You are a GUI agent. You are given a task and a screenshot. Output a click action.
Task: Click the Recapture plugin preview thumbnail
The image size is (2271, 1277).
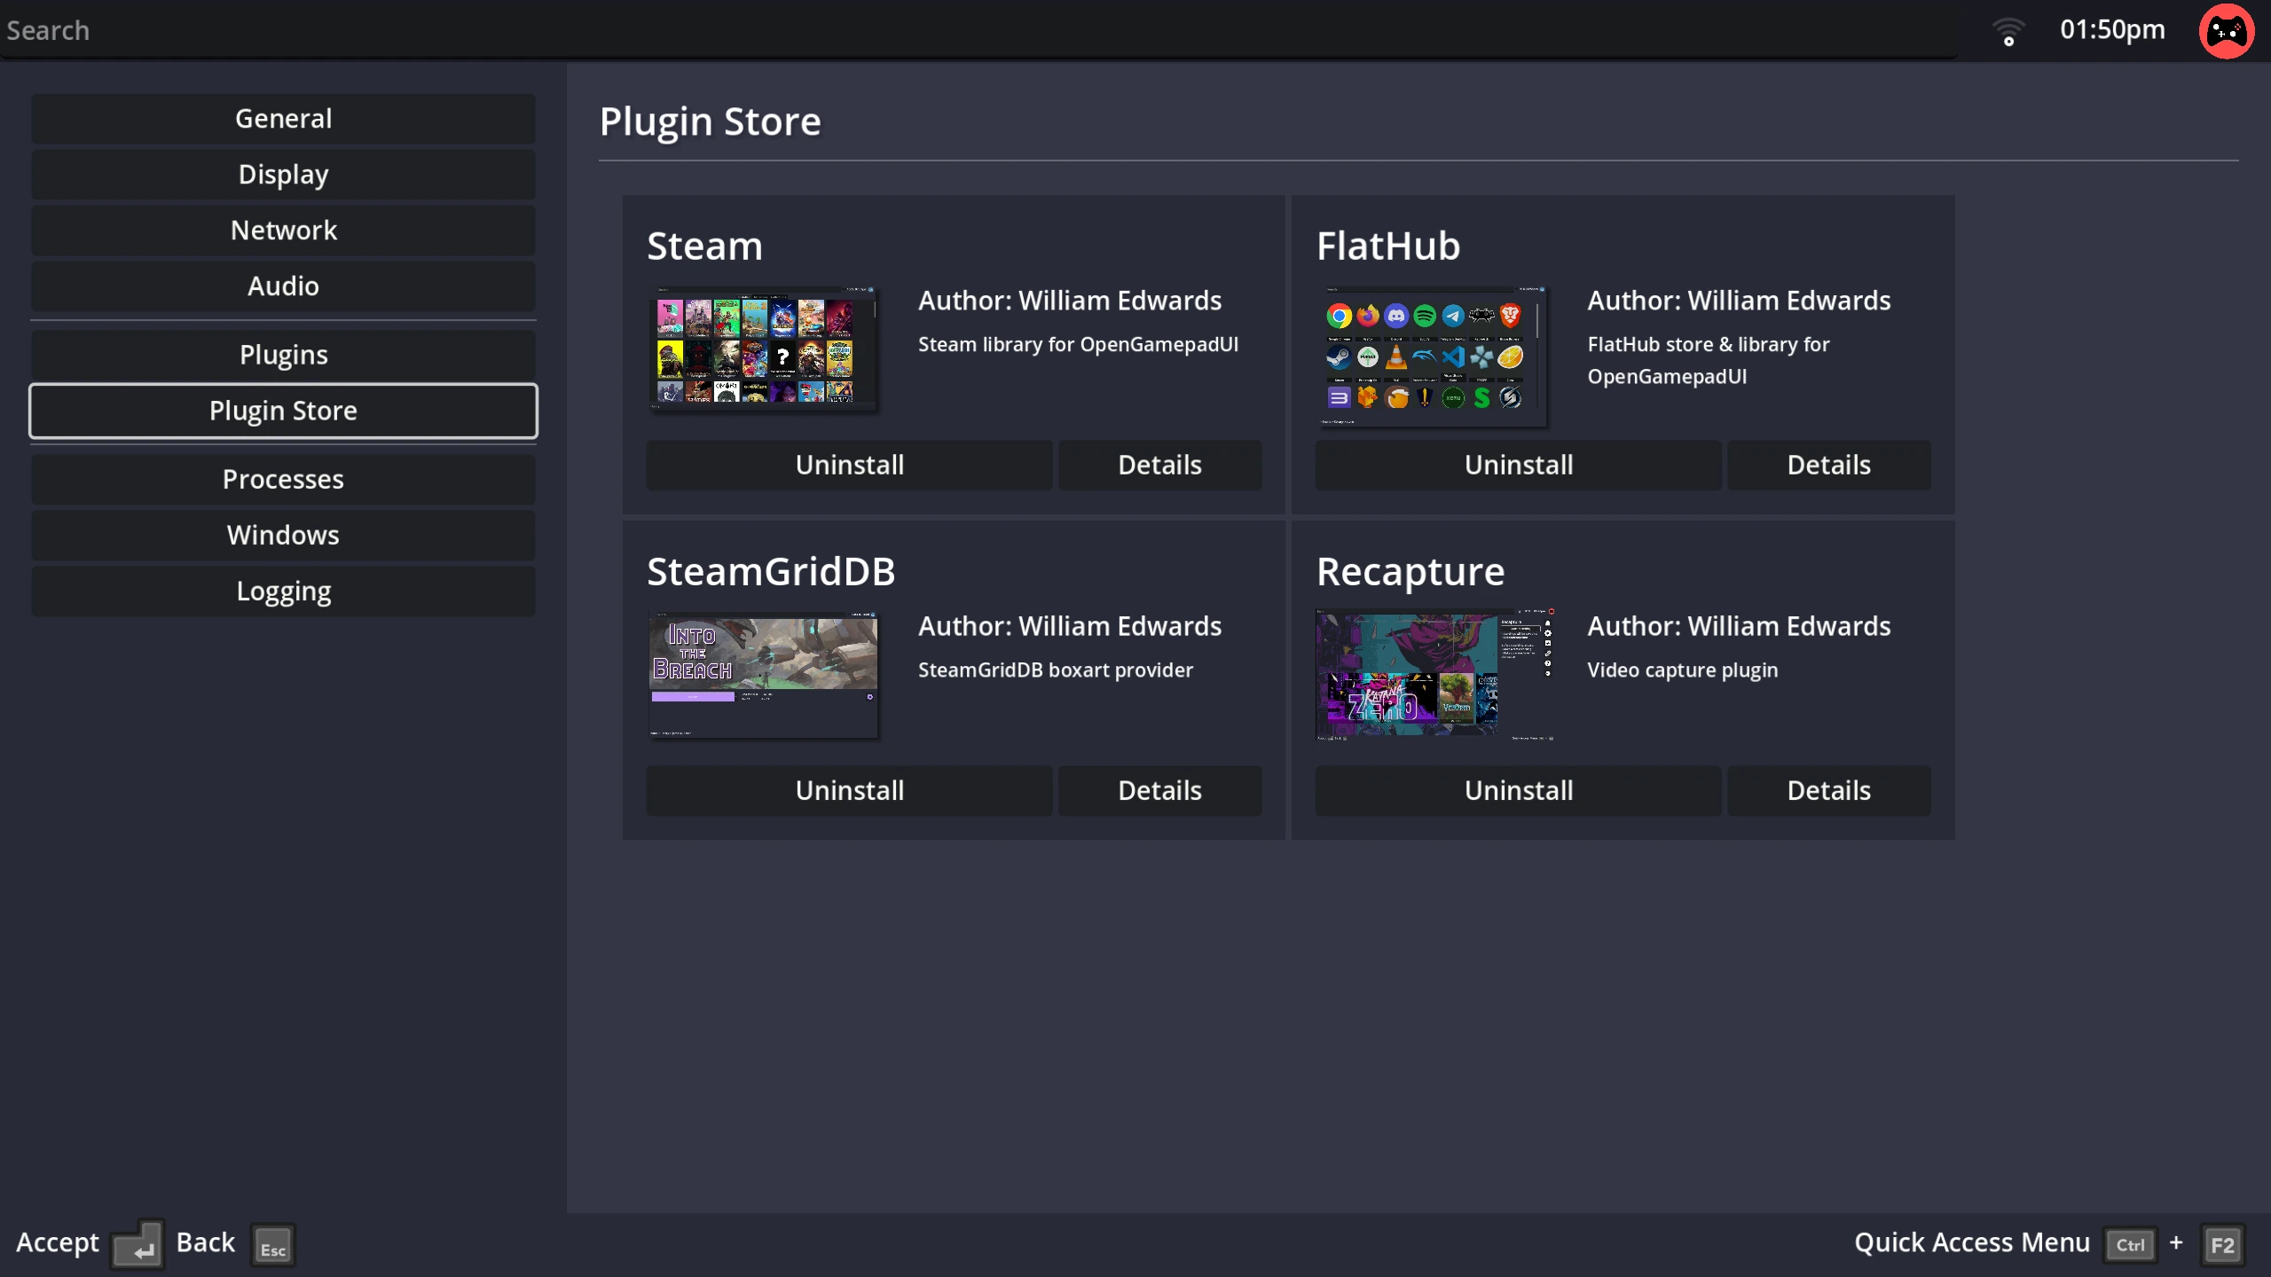point(1434,675)
